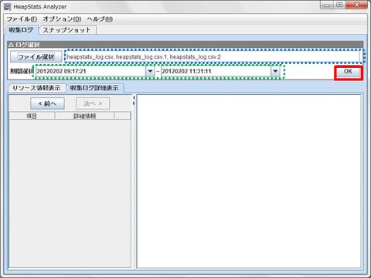Click the HeapStats Analyzer title bar icon
Image resolution: width=371 pixels, height=278 pixels.
[x=8, y=7]
